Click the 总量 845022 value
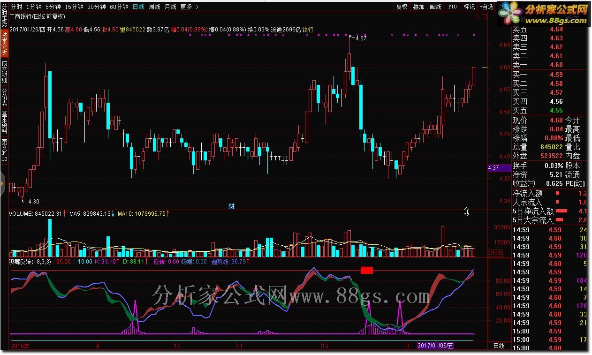 coord(551,147)
